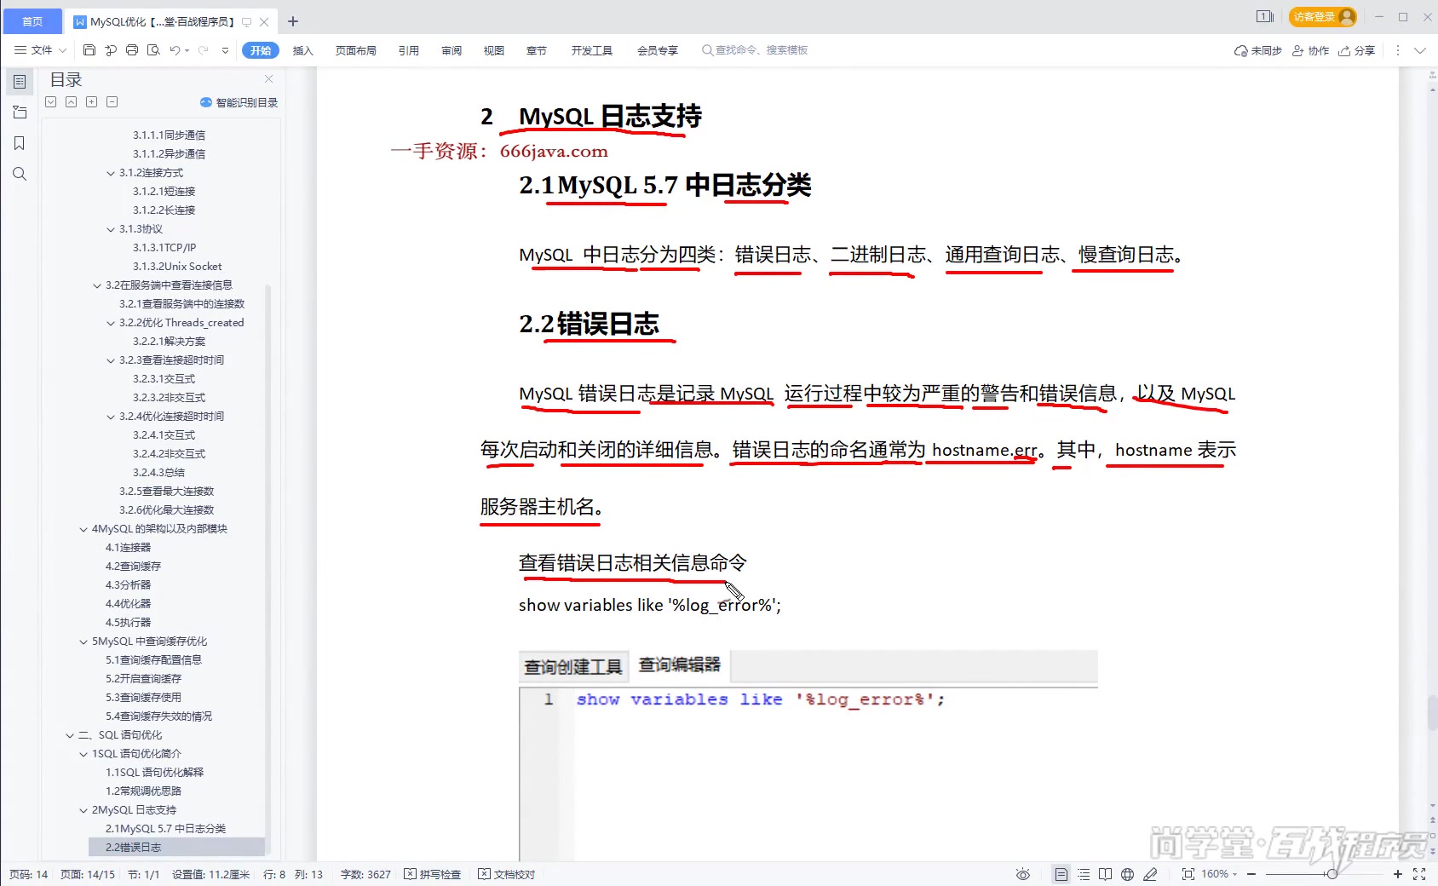
Task: Click the 查找命令 search box
Action: pos(755,50)
